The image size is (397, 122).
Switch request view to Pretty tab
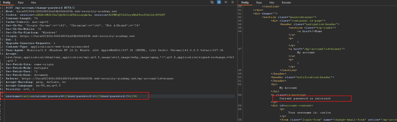7,3
